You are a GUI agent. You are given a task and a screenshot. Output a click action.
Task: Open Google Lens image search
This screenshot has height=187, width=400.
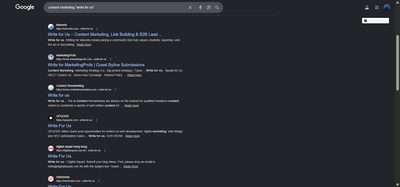tap(209, 7)
